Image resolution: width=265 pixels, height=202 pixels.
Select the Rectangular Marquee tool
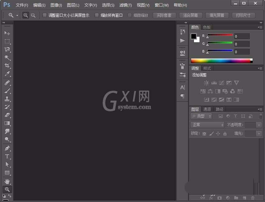7,41
